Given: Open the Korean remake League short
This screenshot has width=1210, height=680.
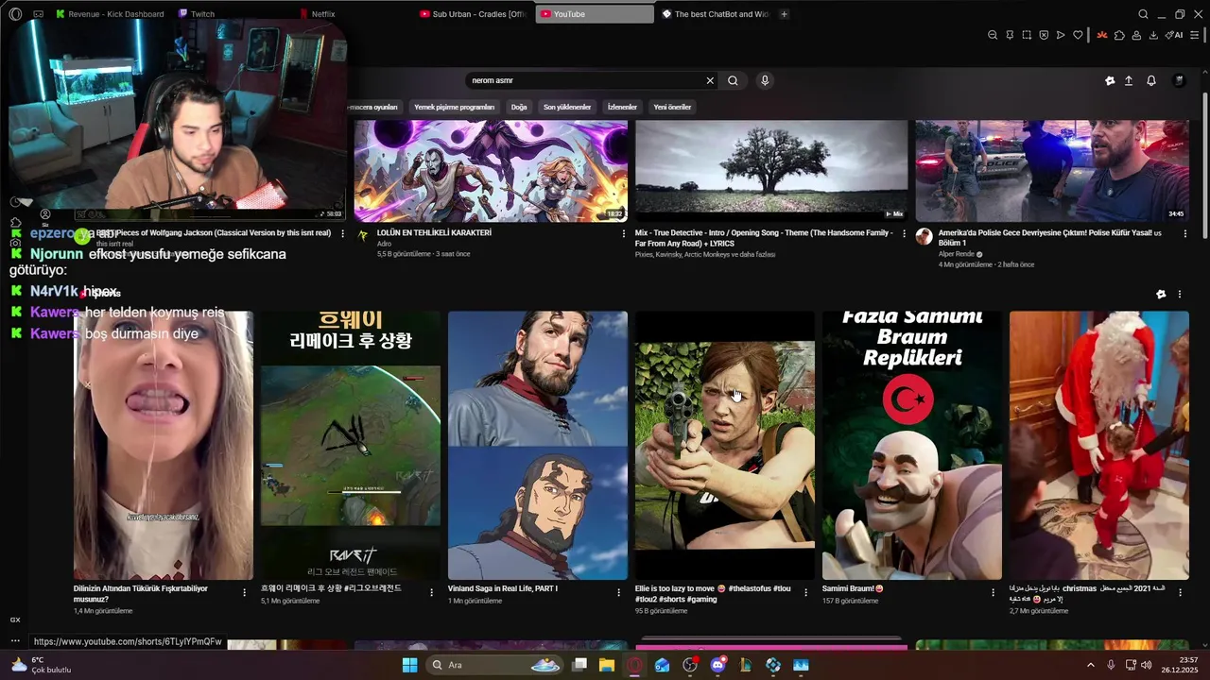Looking at the screenshot, I should click(351, 445).
